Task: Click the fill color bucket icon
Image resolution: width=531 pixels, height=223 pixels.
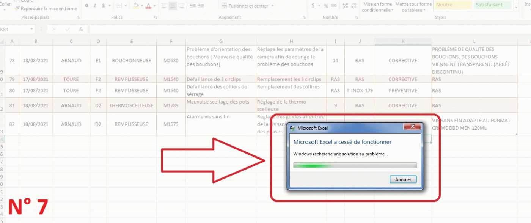Action: click(136, 6)
